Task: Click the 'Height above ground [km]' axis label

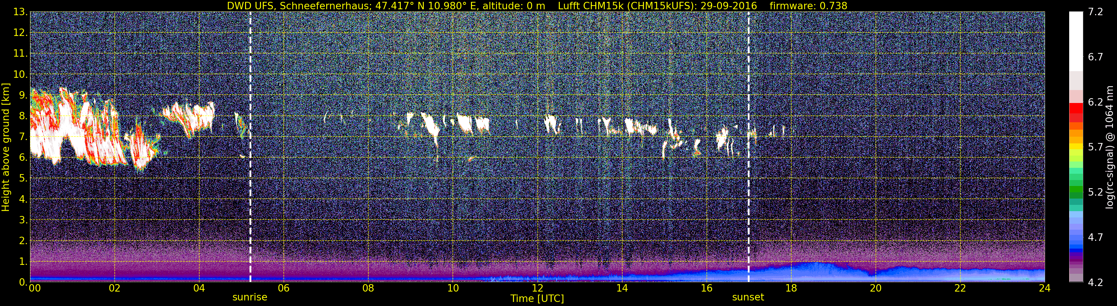Action: coord(6,147)
